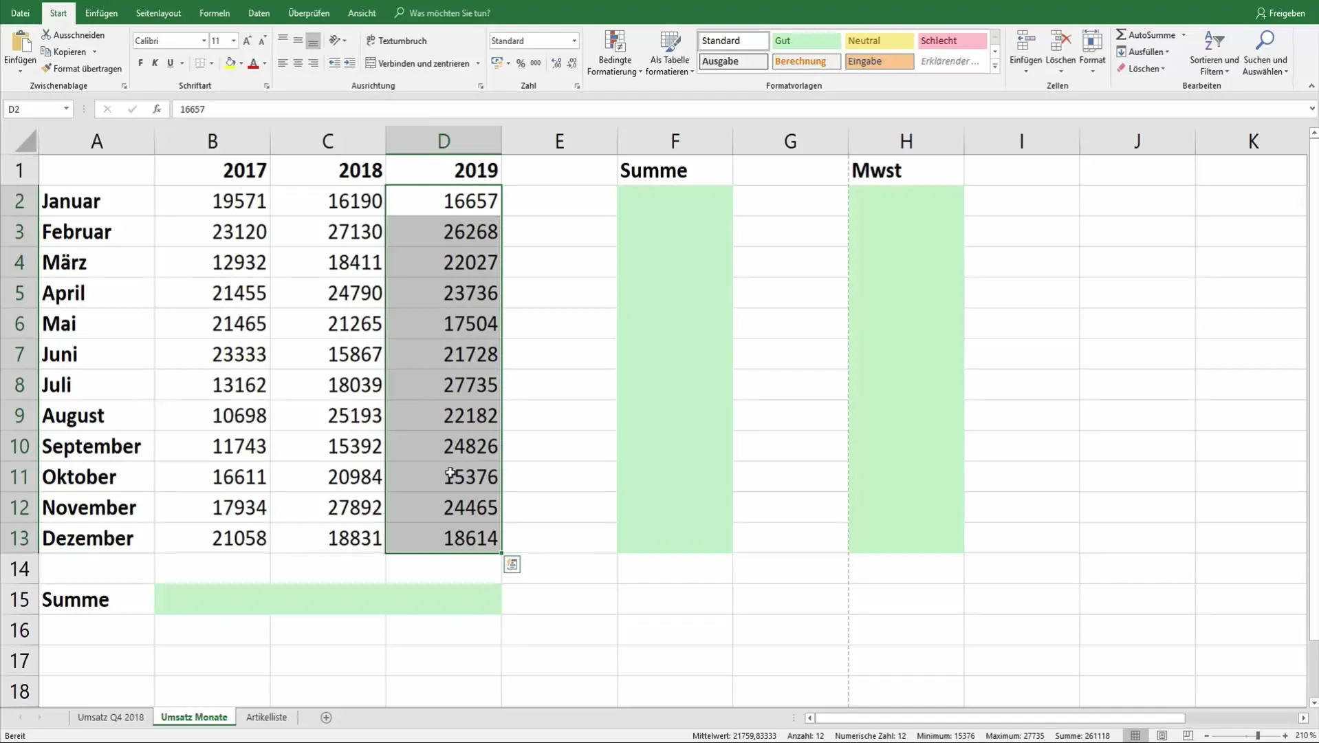Viewport: 1319px width, 743px height.
Task: Open Bedingte Formatierung menu
Action: point(615,53)
